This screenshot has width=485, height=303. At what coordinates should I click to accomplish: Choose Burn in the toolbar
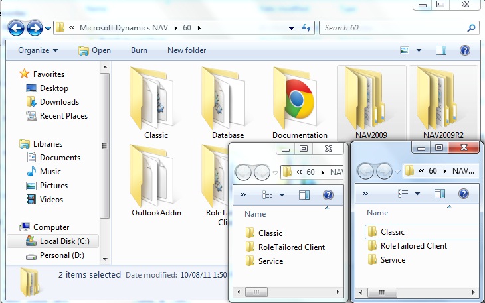pos(139,50)
